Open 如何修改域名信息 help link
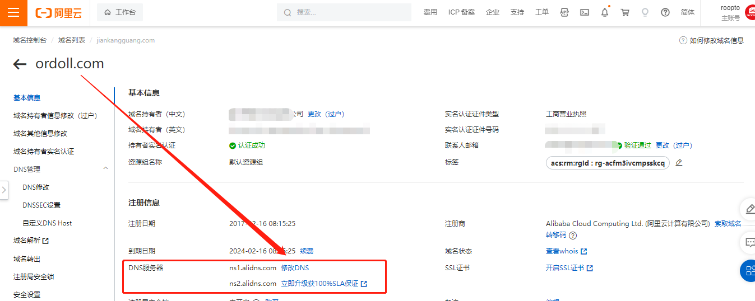This screenshot has width=755, height=301. pos(712,40)
